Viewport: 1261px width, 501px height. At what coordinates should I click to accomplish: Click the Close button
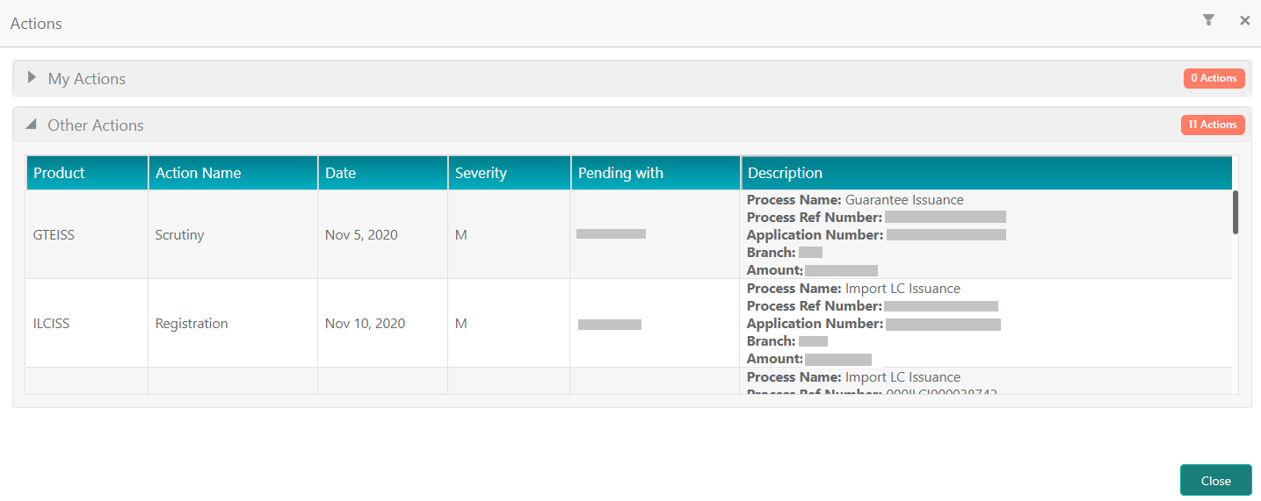pos(1215,480)
